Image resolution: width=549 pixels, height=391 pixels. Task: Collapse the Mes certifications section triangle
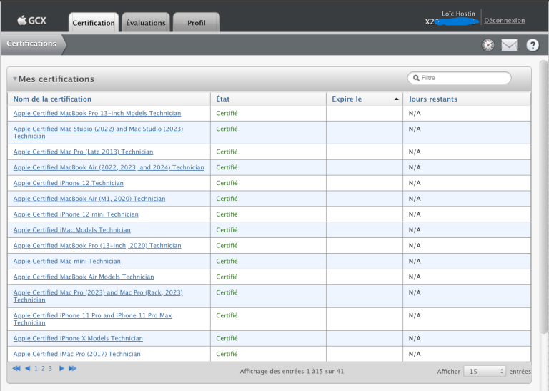coord(15,79)
